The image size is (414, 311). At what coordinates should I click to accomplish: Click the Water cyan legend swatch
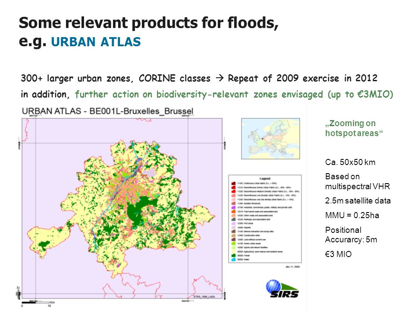tap(233, 260)
